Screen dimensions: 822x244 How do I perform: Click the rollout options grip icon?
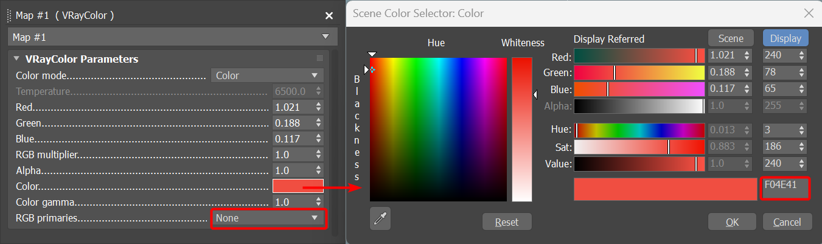coord(320,59)
